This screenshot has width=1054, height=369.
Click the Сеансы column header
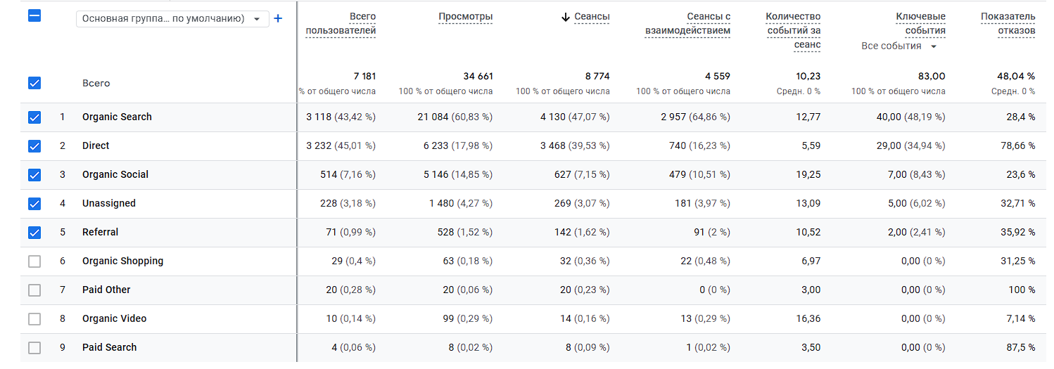coord(592,17)
